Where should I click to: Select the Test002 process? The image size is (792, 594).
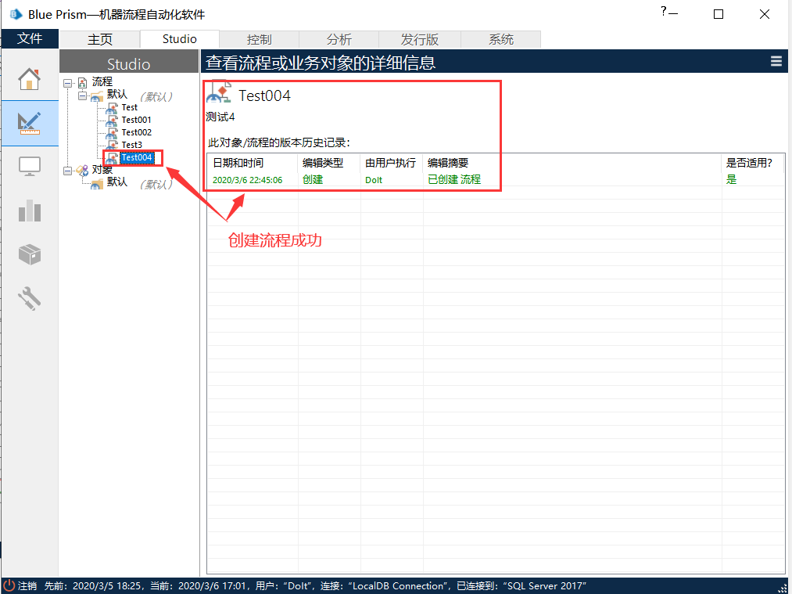136,132
